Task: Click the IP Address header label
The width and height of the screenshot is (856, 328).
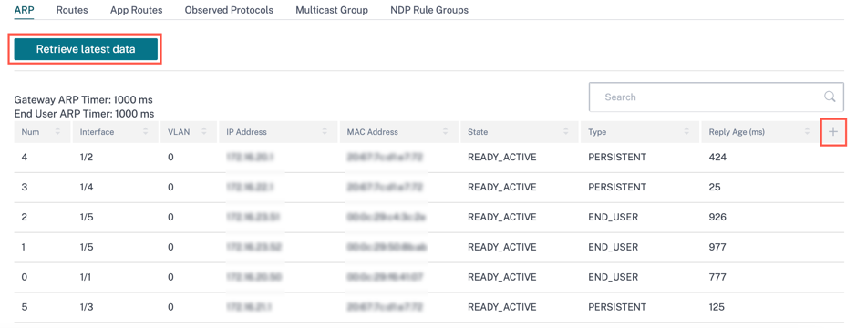Action: coord(246,132)
